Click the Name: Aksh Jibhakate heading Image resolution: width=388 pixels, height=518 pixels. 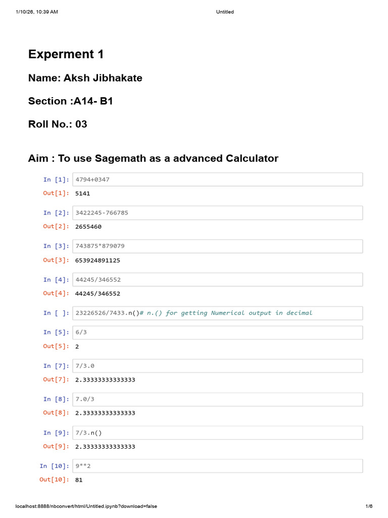[85, 78]
